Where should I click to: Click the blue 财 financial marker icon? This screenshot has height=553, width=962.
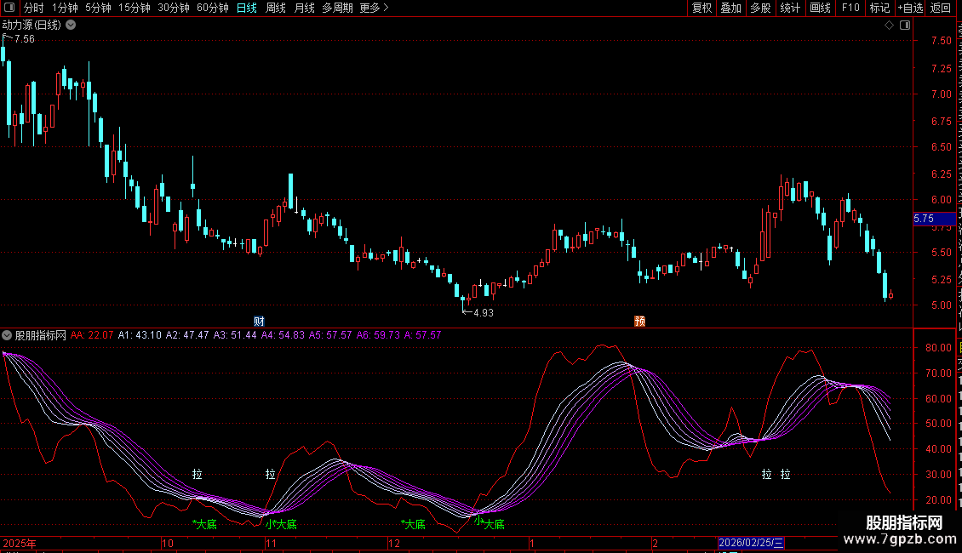click(x=259, y=321)
